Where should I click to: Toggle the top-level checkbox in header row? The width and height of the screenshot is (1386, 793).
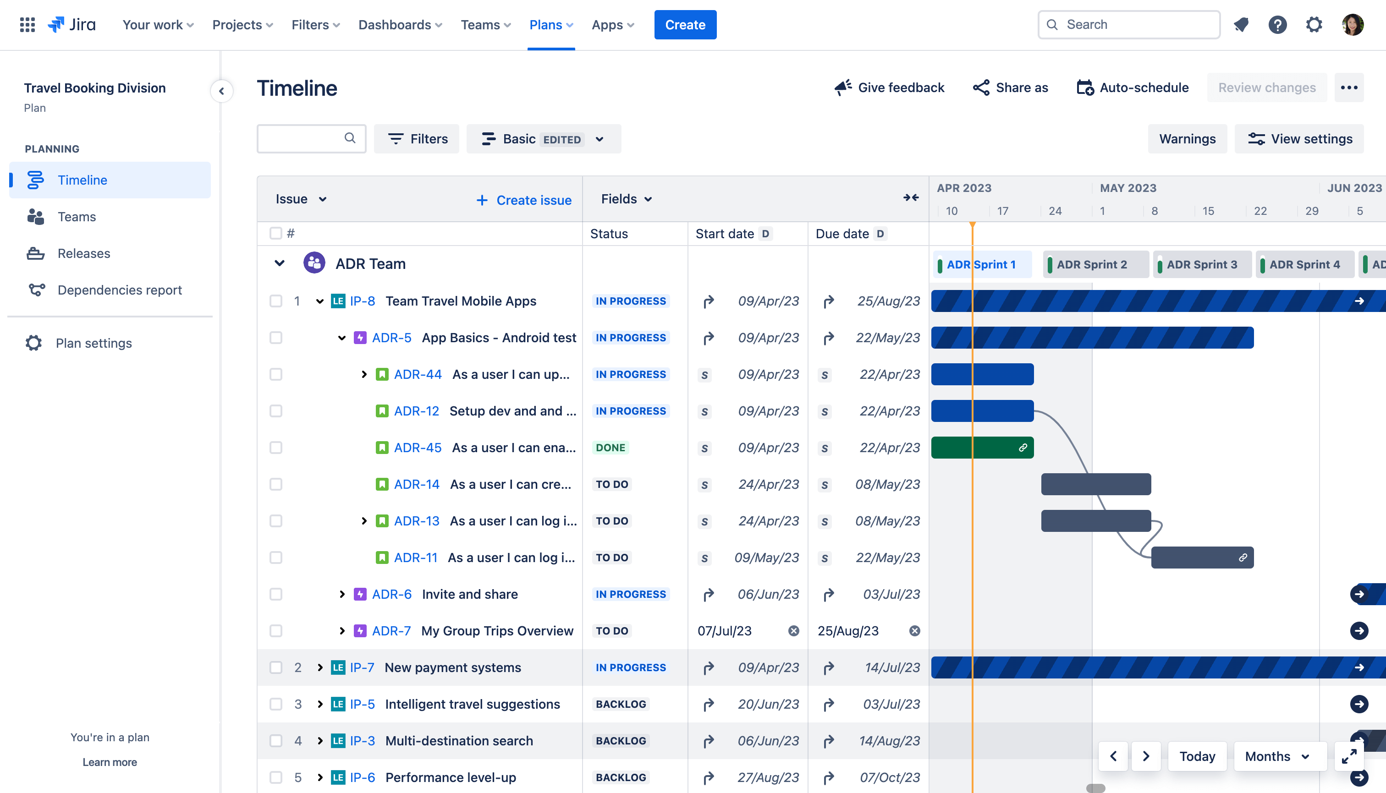pos(275,232)
